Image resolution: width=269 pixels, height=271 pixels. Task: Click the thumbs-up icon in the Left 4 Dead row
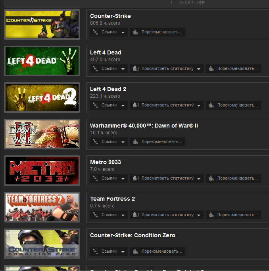[x=211, y=68]
